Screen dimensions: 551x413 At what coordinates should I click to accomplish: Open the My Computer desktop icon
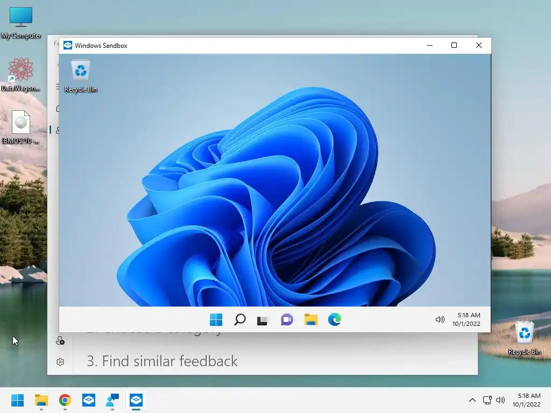[x=21, y=23]
